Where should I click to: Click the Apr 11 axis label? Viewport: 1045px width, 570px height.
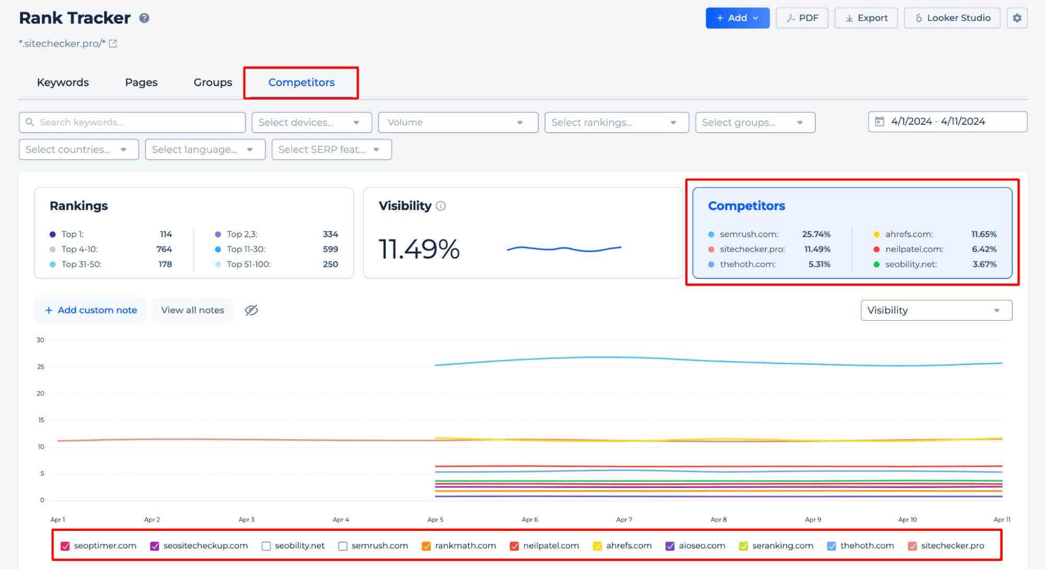coord(1002,520)
